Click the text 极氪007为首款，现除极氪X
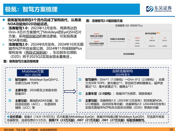Screen dimensions: 175x131 point(134,94)
